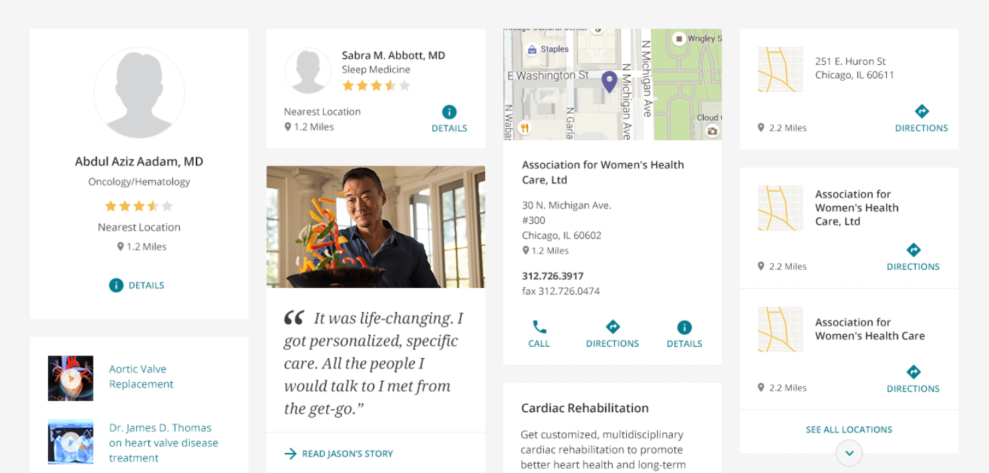The height and width of the screenshot is (473, 989).
Task: Open Details icon on Women's Health Care card
Action: (x=684, y=327)
